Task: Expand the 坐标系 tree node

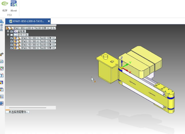Action: (8, 32)
